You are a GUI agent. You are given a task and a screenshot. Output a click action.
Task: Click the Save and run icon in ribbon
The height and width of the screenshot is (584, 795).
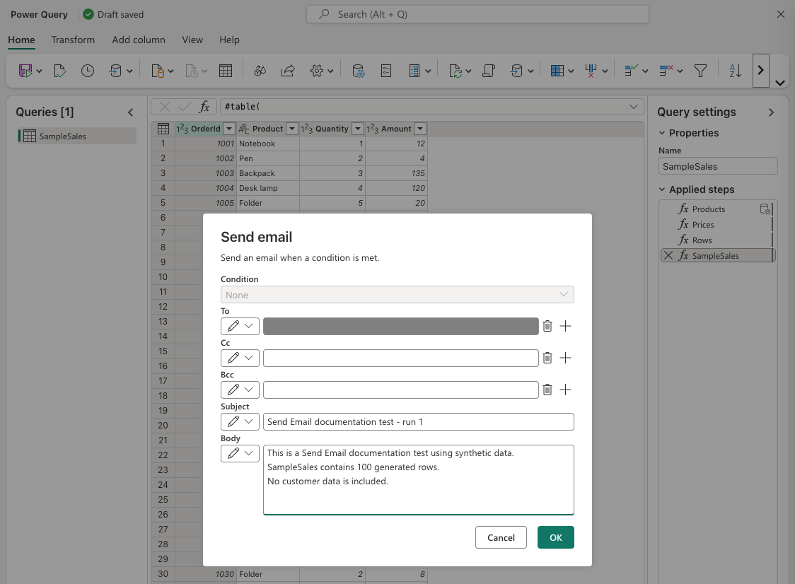coord(25,71)
